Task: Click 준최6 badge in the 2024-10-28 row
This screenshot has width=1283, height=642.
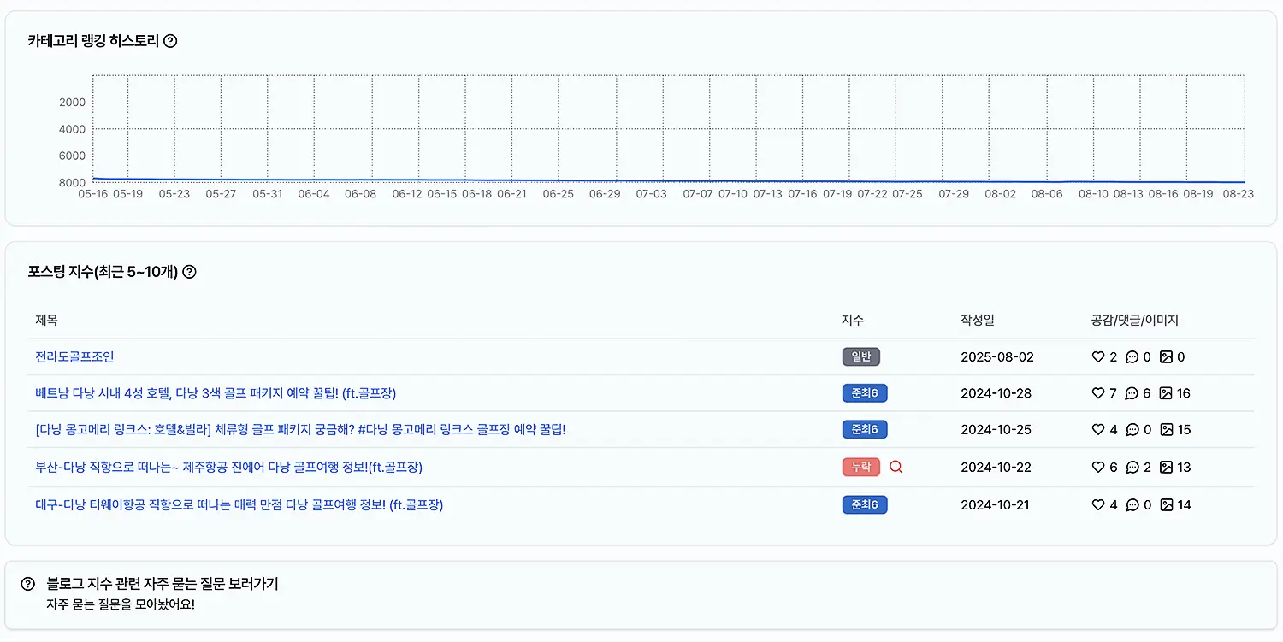Action: 865,393
